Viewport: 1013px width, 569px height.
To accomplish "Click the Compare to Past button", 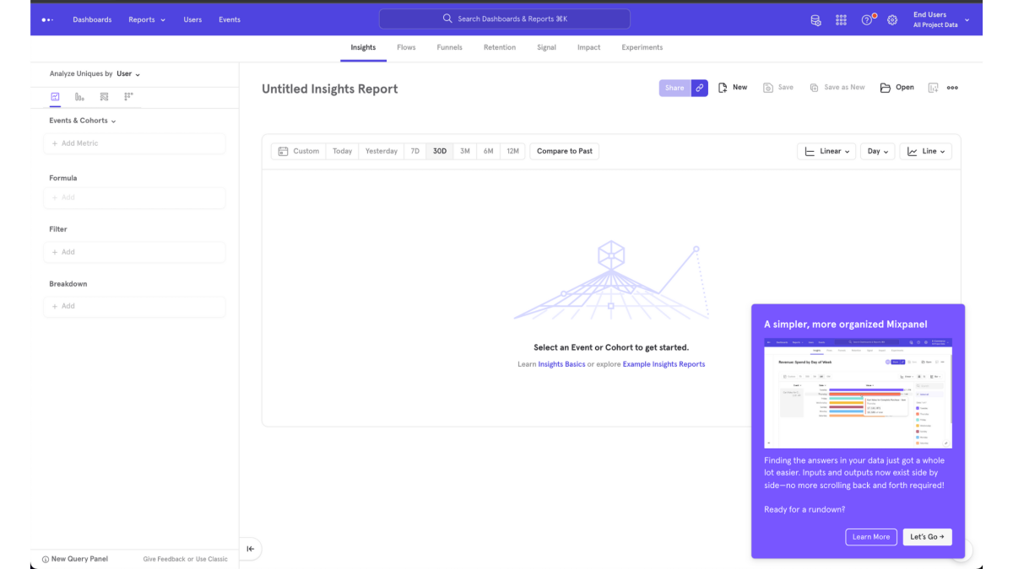I will click(x=565, y=151).
